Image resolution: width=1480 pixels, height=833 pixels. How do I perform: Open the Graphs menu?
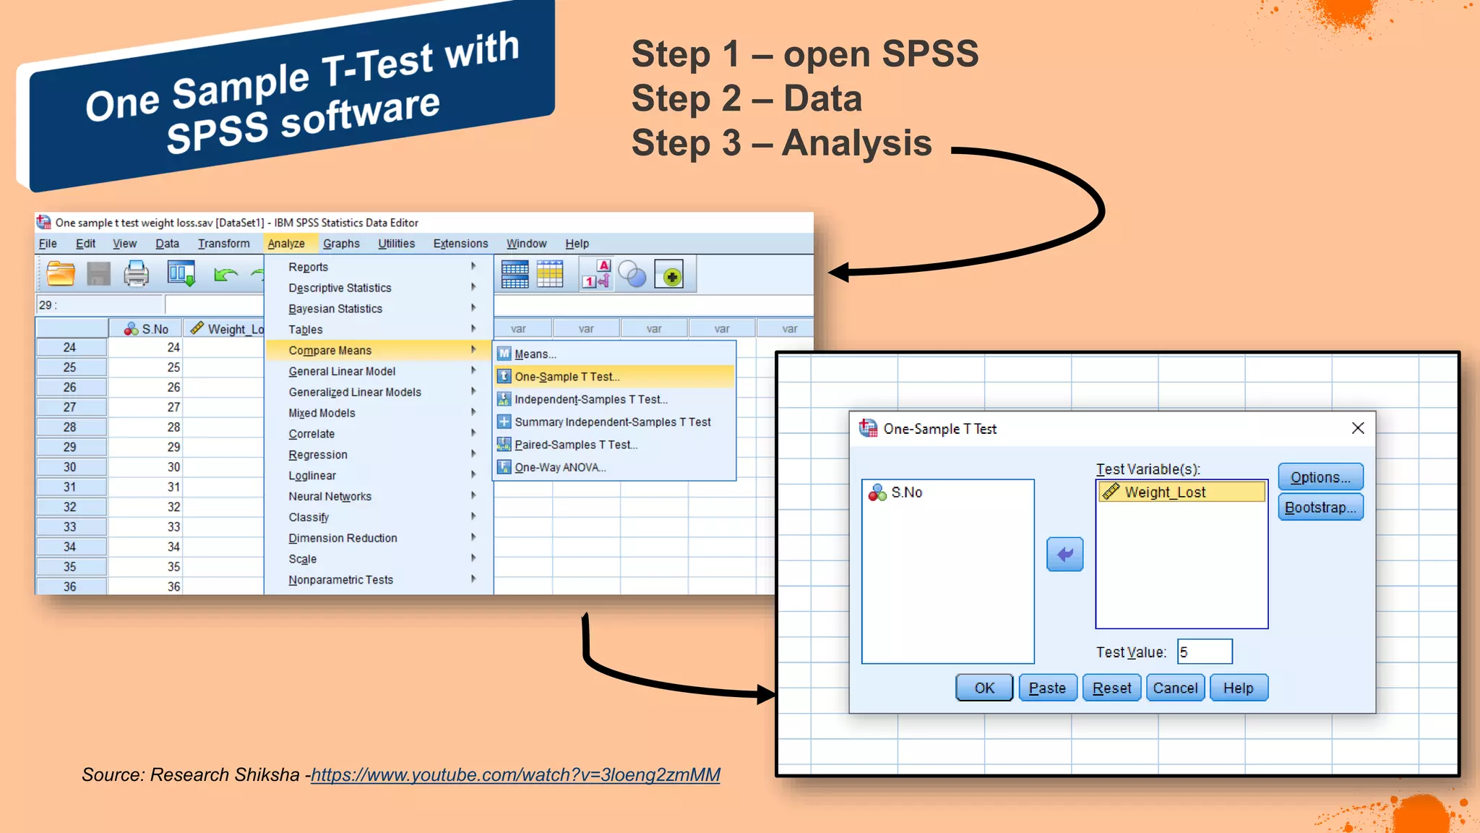(x=341, y=244)
